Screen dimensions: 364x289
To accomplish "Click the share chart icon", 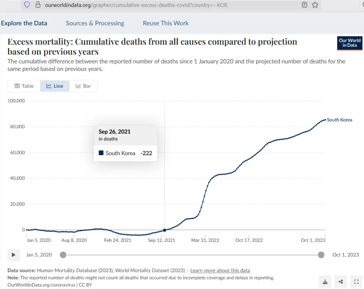I will (x=341, y=282).
